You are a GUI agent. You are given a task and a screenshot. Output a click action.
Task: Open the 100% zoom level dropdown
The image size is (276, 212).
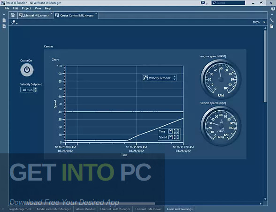coord(264,22)
